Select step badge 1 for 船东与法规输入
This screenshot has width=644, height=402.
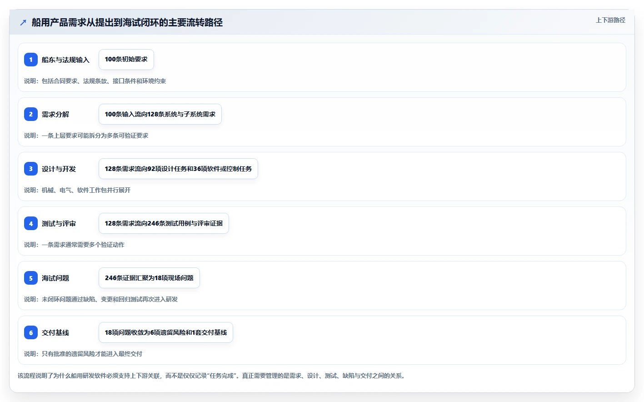(31, 60)
